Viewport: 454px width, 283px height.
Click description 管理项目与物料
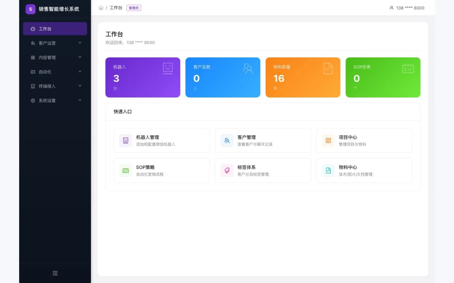pyautogui.click(x=352, y=144)
